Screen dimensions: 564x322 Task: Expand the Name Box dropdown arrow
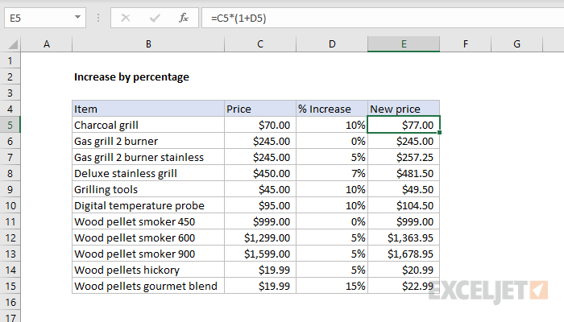coord(77,17)
